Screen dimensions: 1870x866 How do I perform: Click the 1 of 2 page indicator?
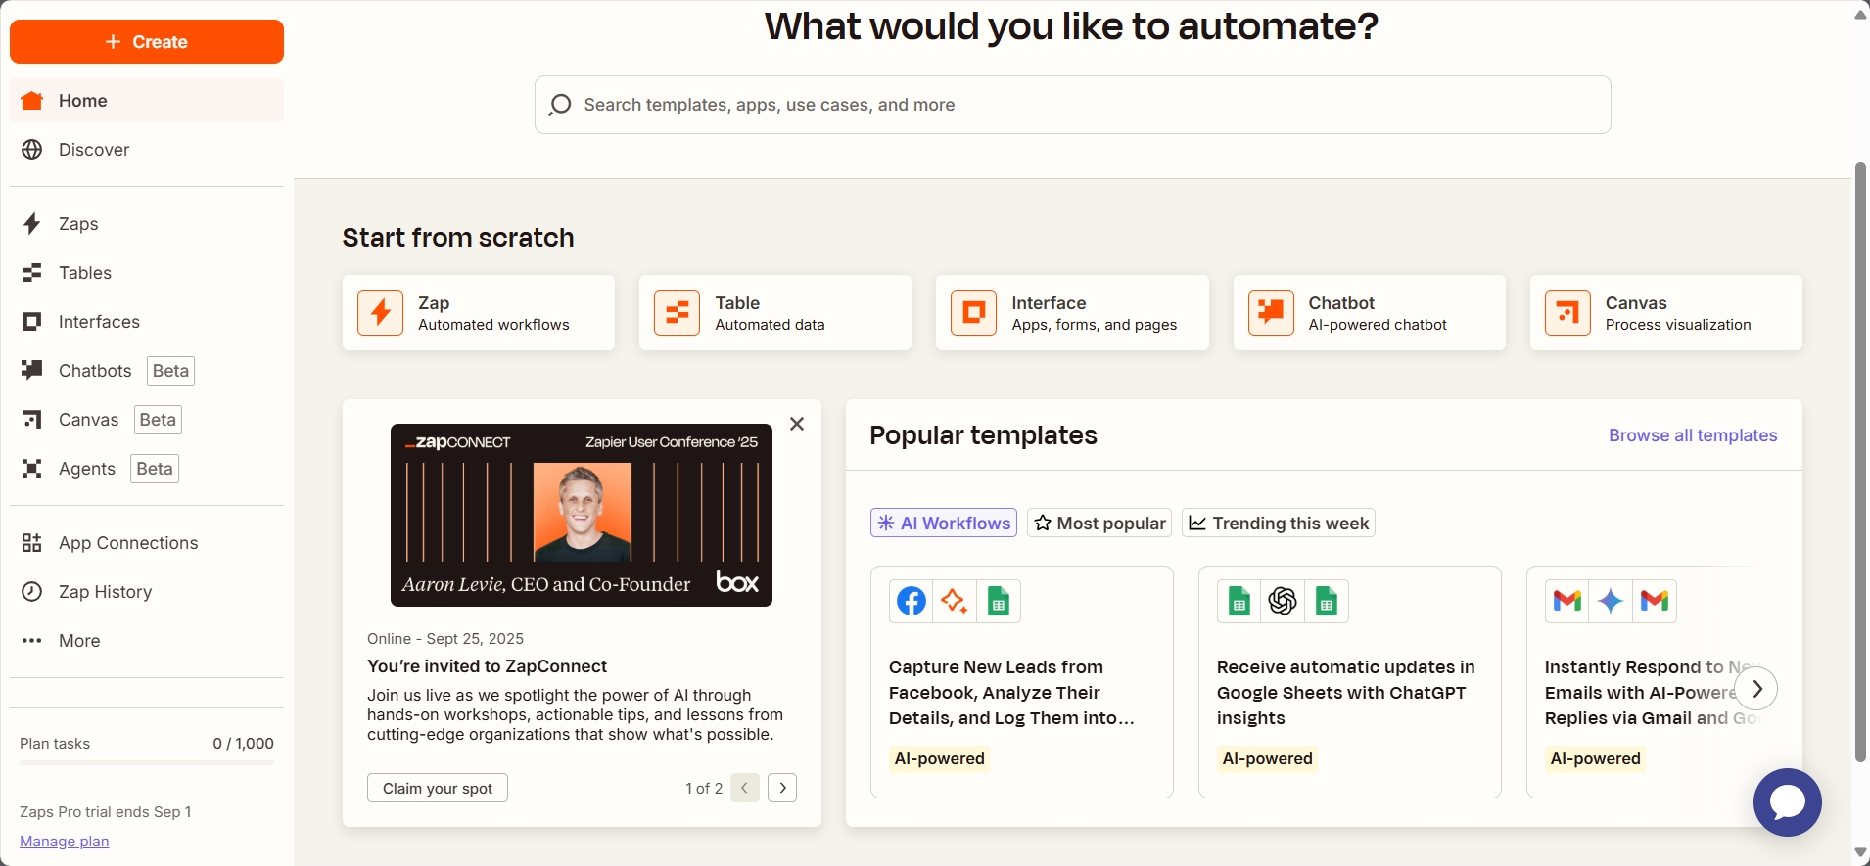point(704,789)
